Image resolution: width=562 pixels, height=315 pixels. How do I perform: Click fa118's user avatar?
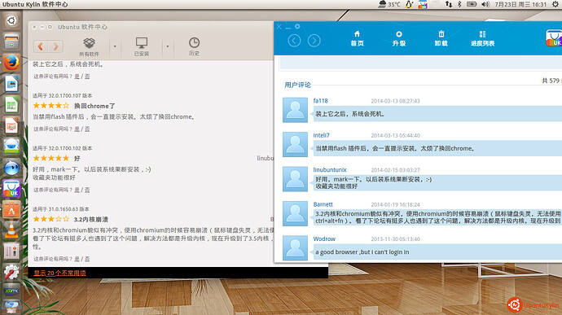pyautogui.click(x=295, y=110)
